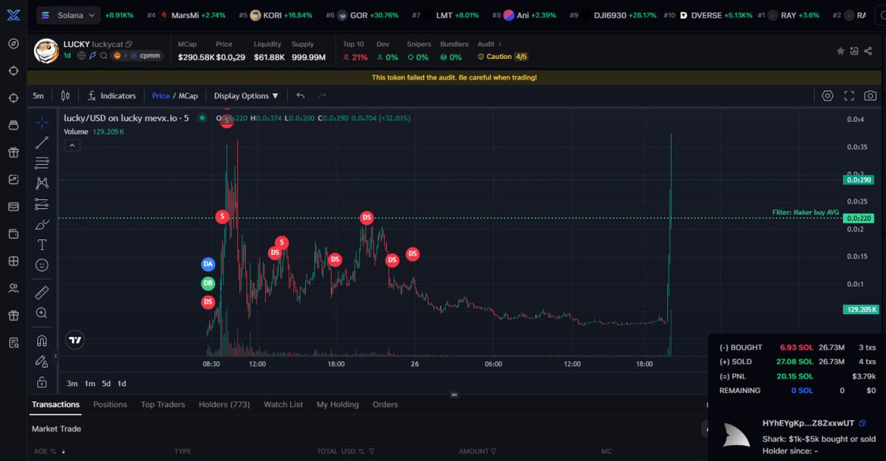Select the forecasting position tool
Image resolution: width=886 pixels, height=461 pixels.
pos(42,204)
